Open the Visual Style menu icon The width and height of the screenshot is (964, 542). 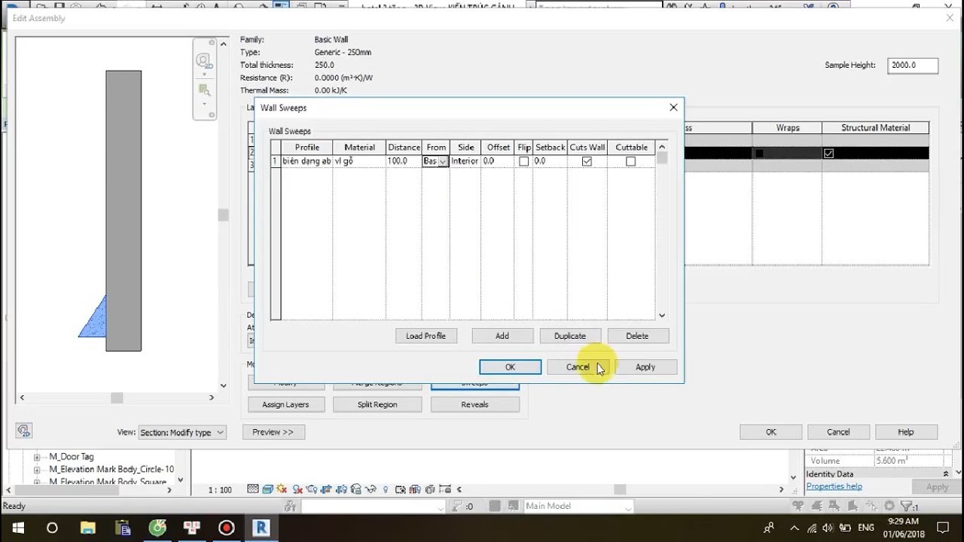pos(267,489)
